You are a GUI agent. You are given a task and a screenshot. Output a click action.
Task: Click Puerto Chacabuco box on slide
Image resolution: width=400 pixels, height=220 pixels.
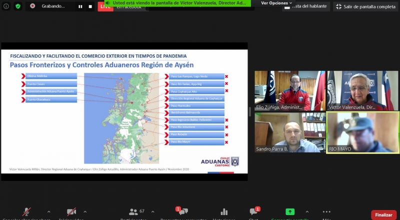[x=51, y=99]
